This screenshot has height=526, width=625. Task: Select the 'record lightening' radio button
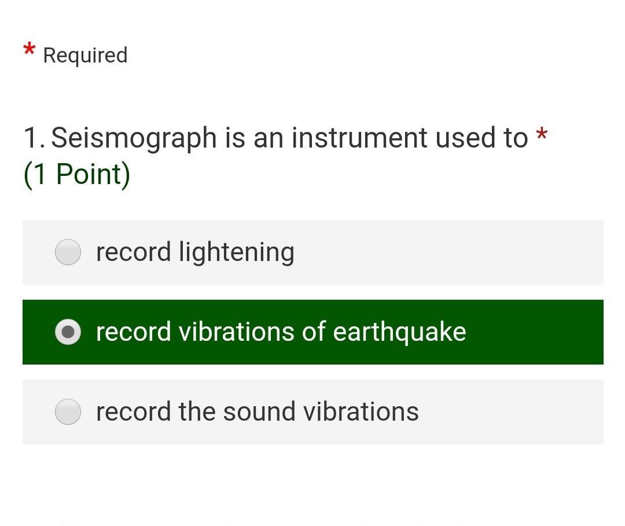coord(68,252)
